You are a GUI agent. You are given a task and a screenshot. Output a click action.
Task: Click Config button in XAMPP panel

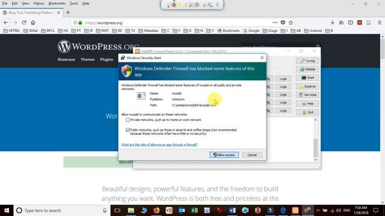click(307, 61)
